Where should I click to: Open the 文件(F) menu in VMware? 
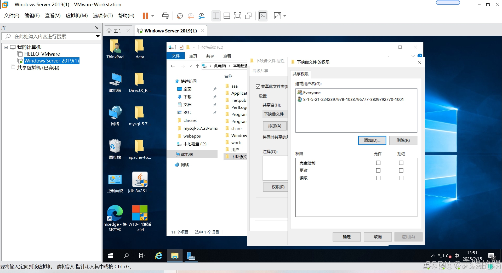tap(12, 16)
